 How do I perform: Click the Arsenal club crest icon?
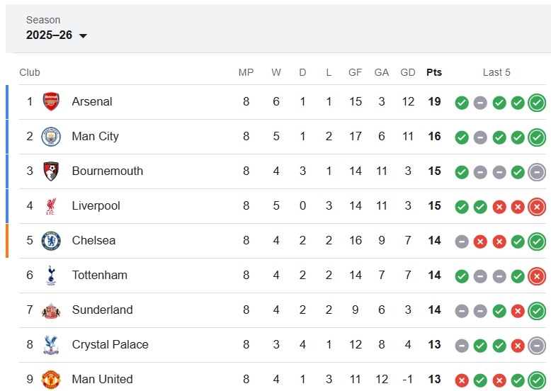click(x=51, y=101)
